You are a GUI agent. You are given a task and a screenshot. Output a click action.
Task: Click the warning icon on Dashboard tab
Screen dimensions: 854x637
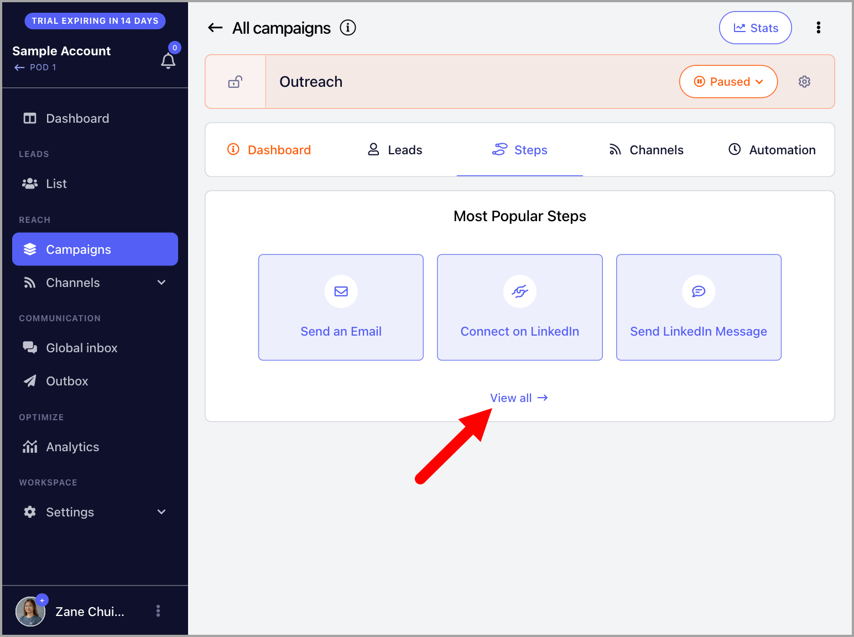[x=233, y=149]
